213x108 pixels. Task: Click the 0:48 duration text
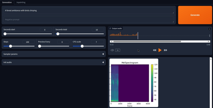tap(208, 45)
